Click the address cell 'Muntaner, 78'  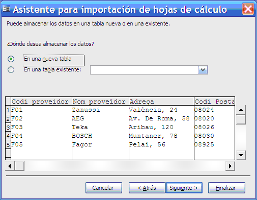click(x=162, y=136)
